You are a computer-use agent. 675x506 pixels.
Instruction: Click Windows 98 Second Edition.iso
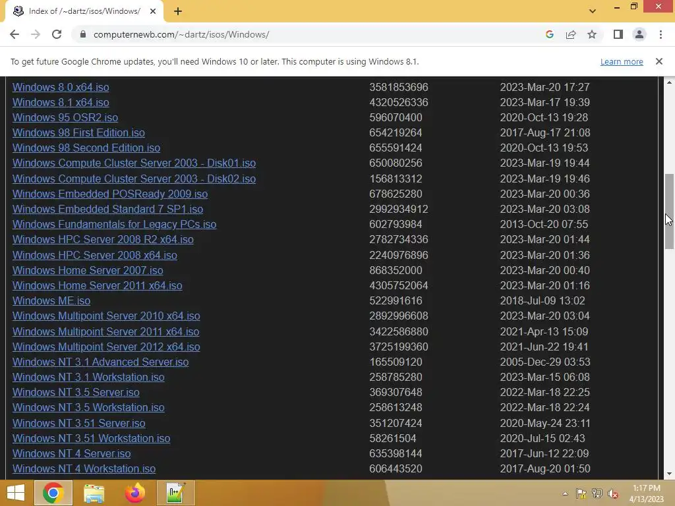(86, 148)
